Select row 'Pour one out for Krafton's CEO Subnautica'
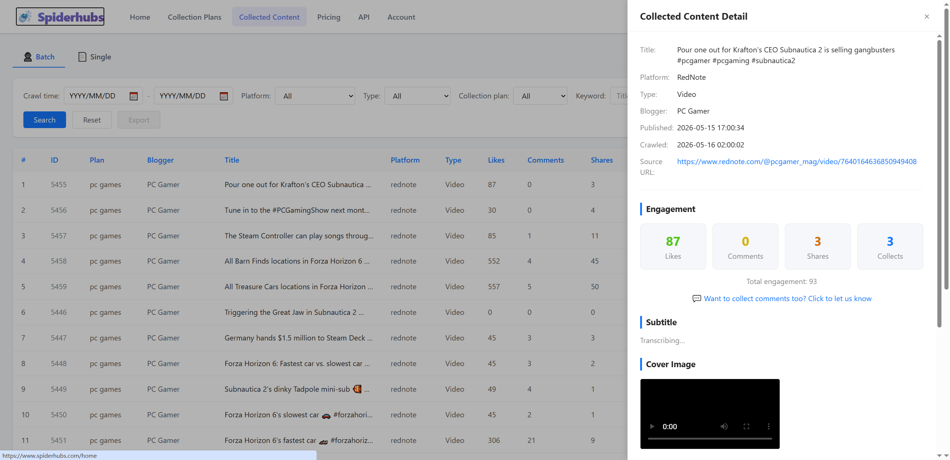 320,185
